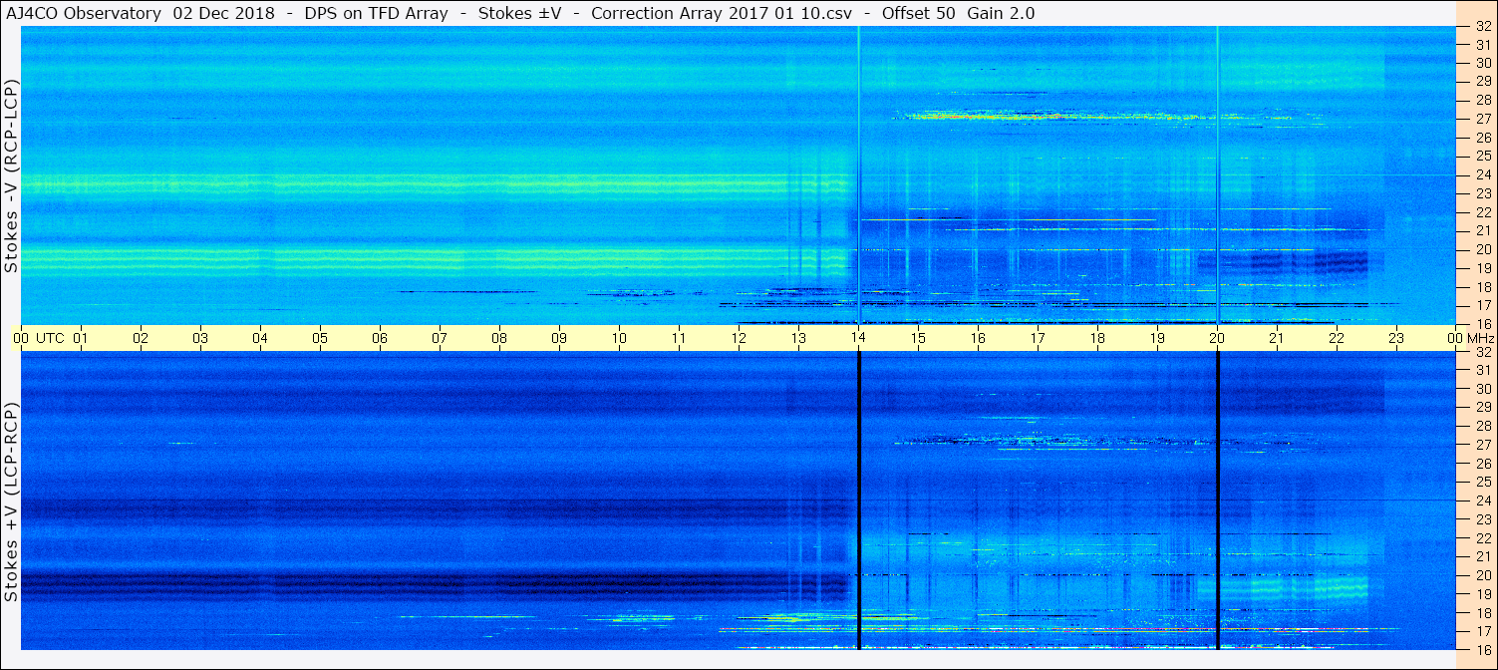Click the 04 hour tick label

(260, 338)
